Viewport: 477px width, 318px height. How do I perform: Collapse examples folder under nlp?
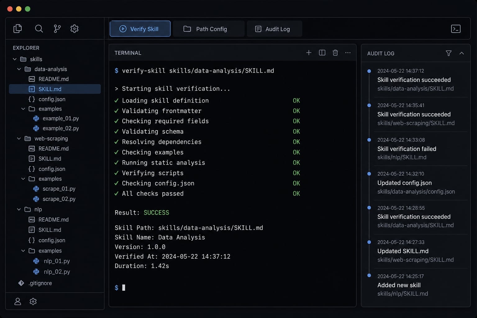click(x=23, y=251)
